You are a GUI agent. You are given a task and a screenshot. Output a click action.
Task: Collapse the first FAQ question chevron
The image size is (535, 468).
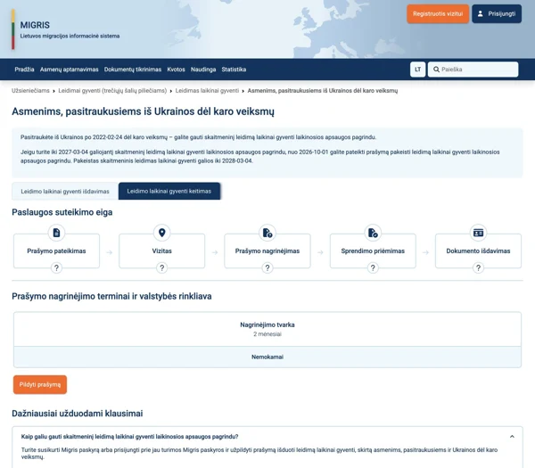[512, 436]
